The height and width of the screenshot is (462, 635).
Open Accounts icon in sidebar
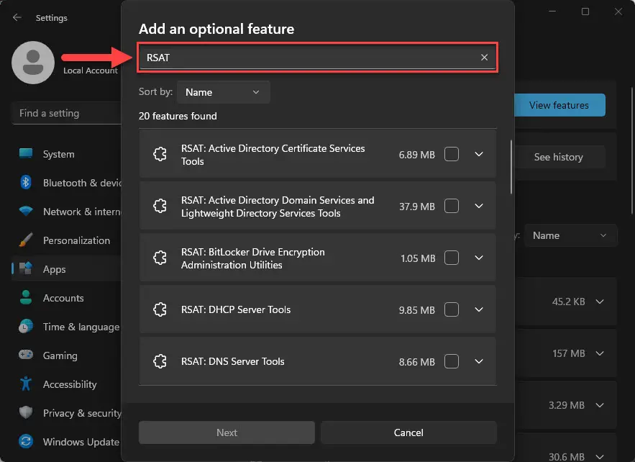[x=26, y=297]
